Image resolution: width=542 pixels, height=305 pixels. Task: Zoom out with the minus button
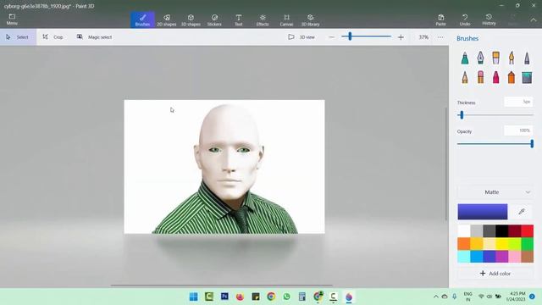click(331, 37)
